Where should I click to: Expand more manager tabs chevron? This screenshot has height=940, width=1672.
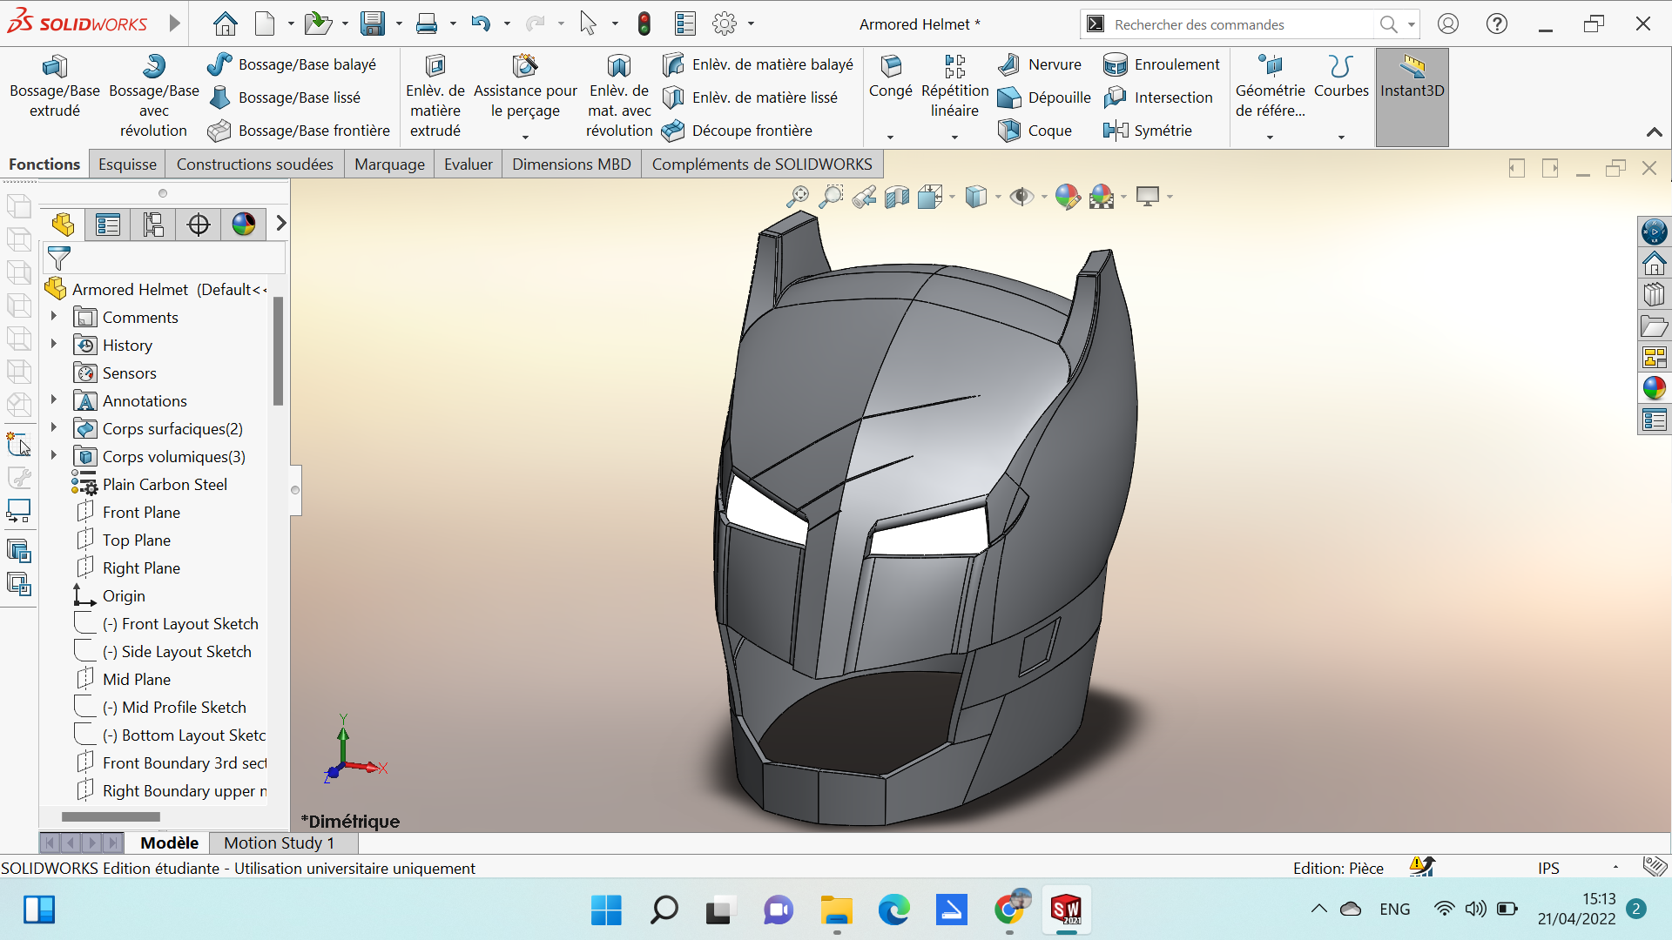[280, 224]
